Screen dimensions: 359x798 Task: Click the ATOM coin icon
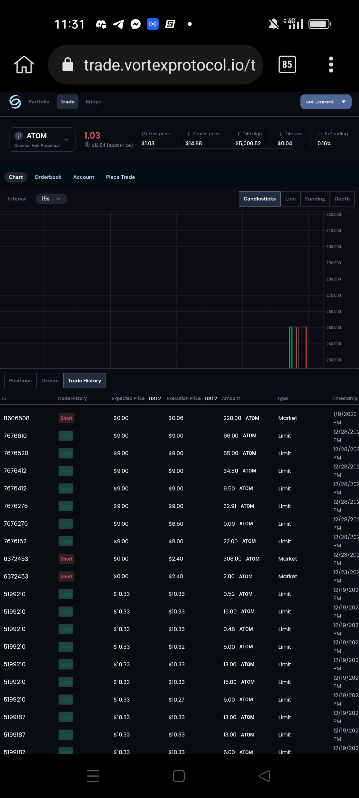(x=19, y=136)
